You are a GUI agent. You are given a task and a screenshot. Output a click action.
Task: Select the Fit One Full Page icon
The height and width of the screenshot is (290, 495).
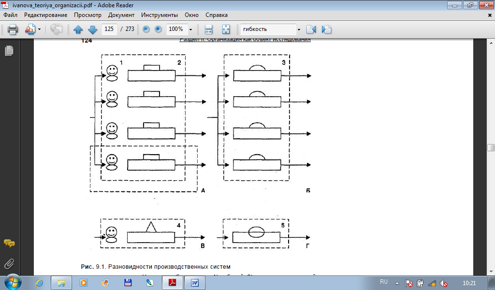pyautogui.click(x=226, y=29)
